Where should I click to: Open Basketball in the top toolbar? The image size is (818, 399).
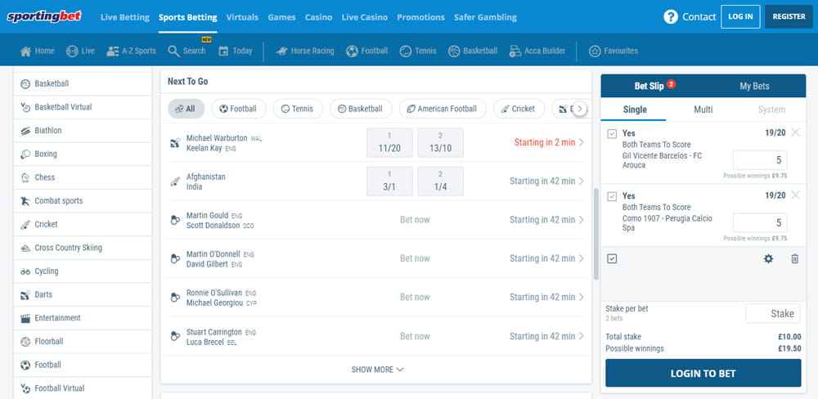pos(473,51)
